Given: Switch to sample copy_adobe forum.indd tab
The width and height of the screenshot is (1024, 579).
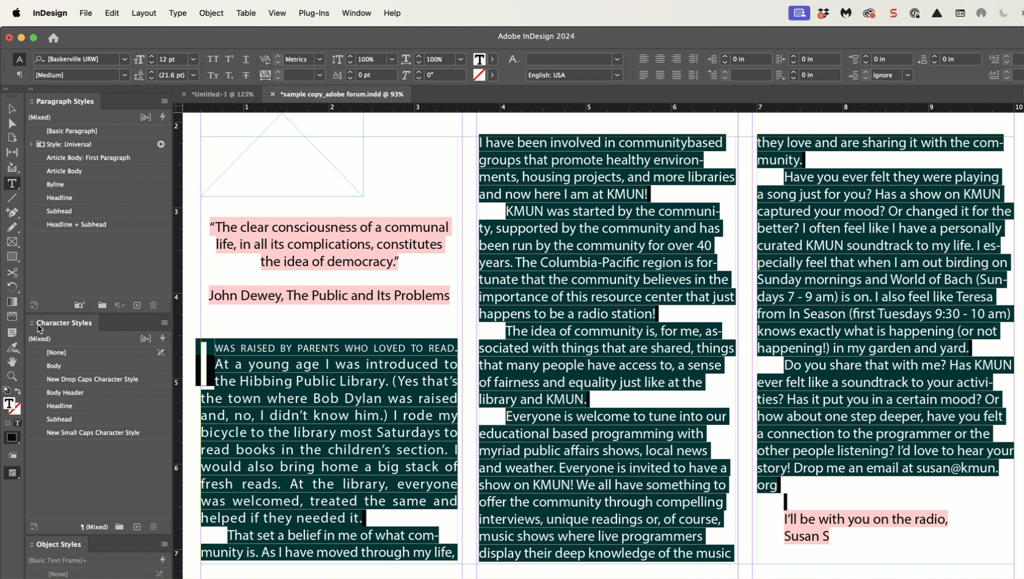Looking at the screenshot, I should 342,94.
